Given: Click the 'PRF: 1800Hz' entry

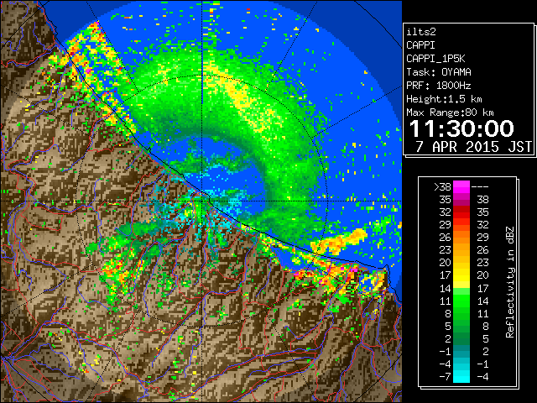Looking at the screenshot, I should (x=438, y=86).
